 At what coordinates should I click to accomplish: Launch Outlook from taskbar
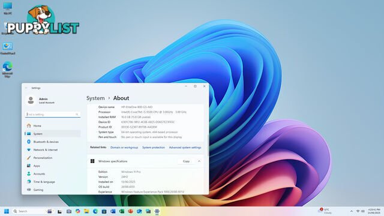(139, 211)
